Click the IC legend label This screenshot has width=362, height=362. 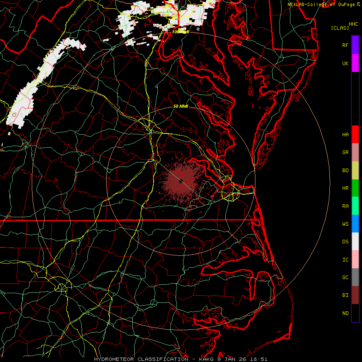coord(345,260)
